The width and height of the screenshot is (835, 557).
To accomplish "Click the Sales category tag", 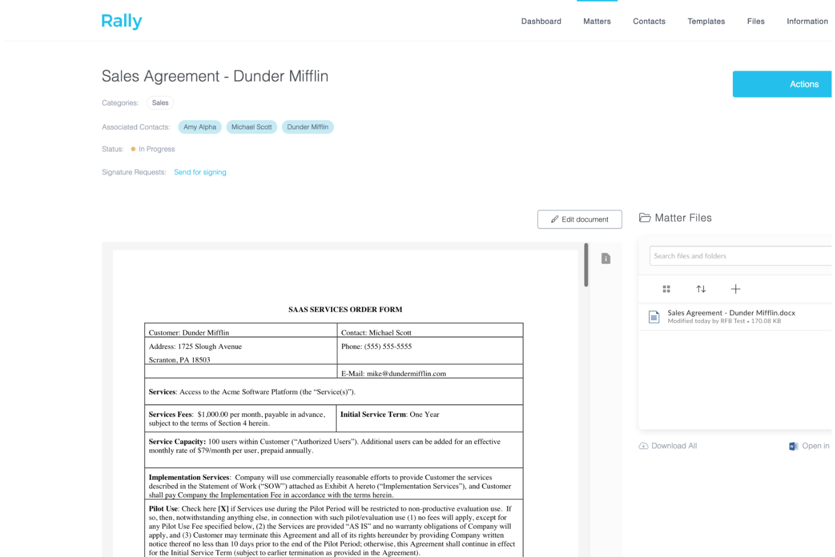I will point(160,103).
